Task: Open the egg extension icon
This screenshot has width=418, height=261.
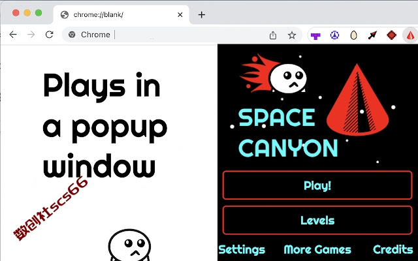Action: click(x=353, y=35)
